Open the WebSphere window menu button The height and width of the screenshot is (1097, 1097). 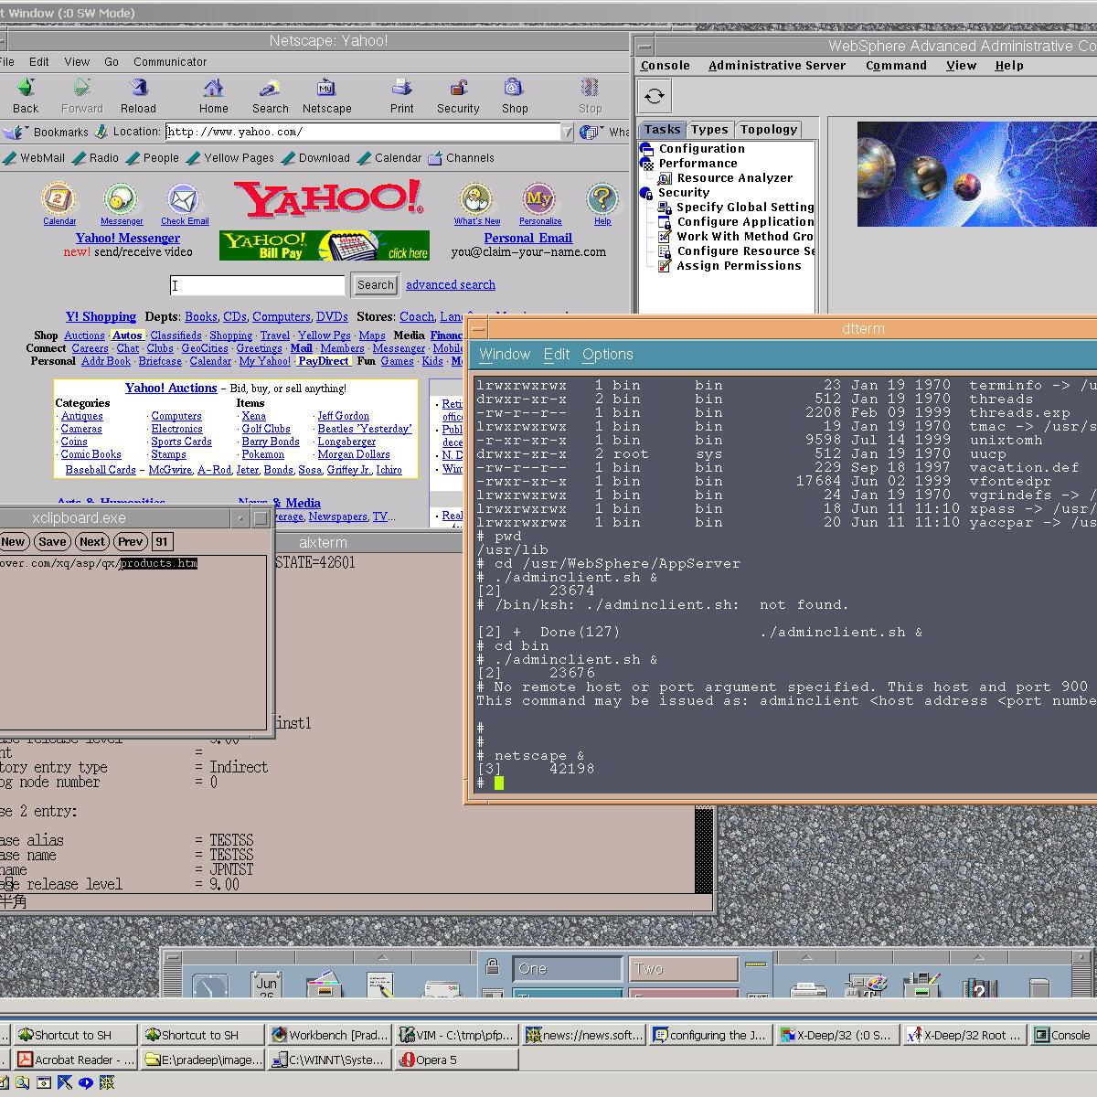point(644,46)
